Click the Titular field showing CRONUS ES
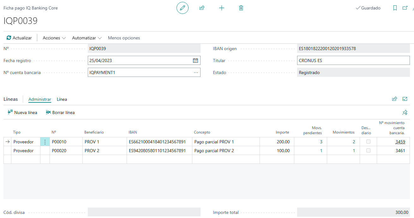Image resolution: width=414 pixels, height=218 pixels. point(353,60)
